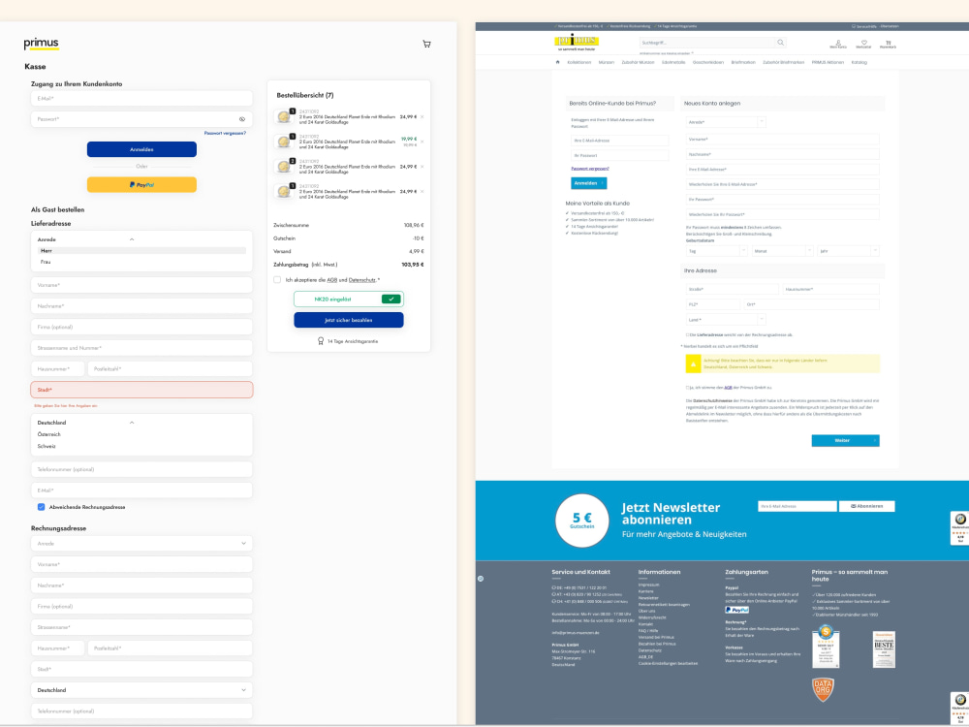The height and width of the screenshot is (727, 969).
Task: Collapse the Deutschland country dropdown in Lieferadresse
Action: [x=132, y=423]
